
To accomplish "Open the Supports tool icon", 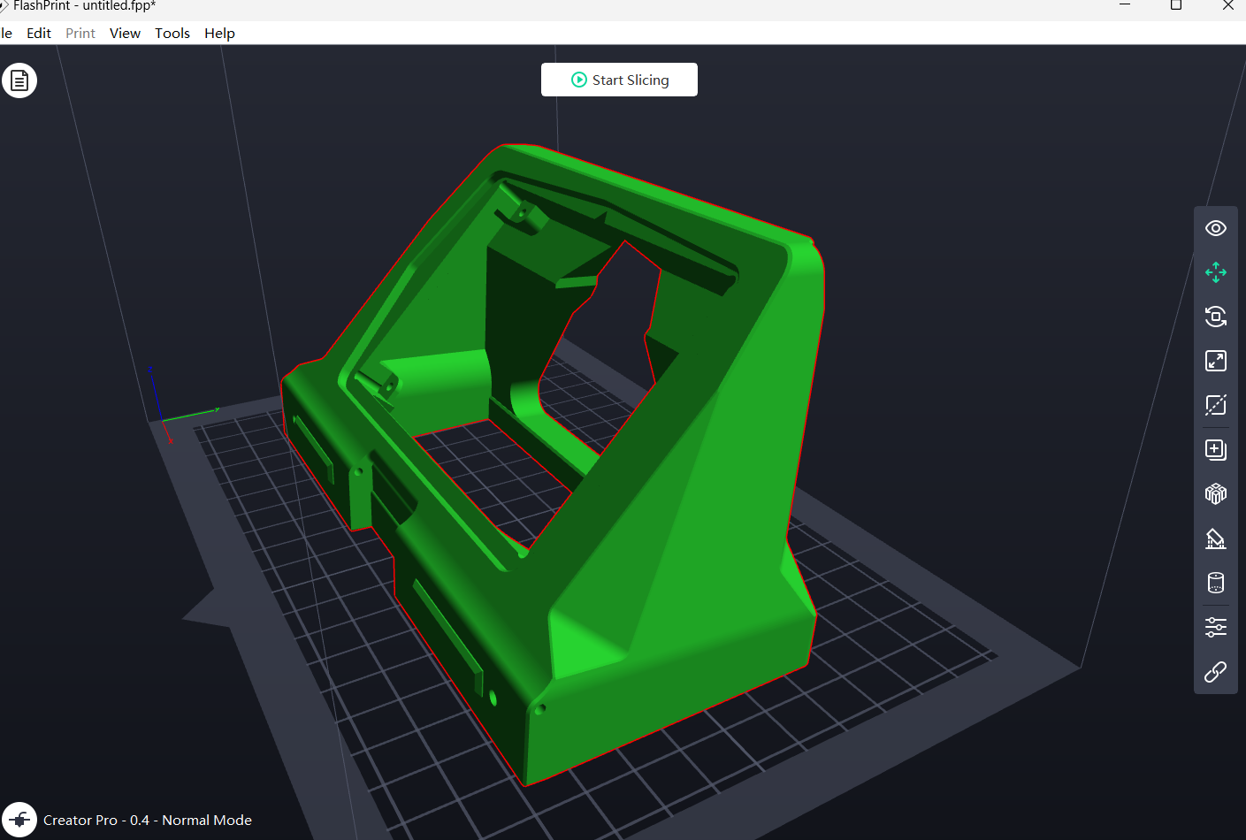I will click(x=1216, y=538).
